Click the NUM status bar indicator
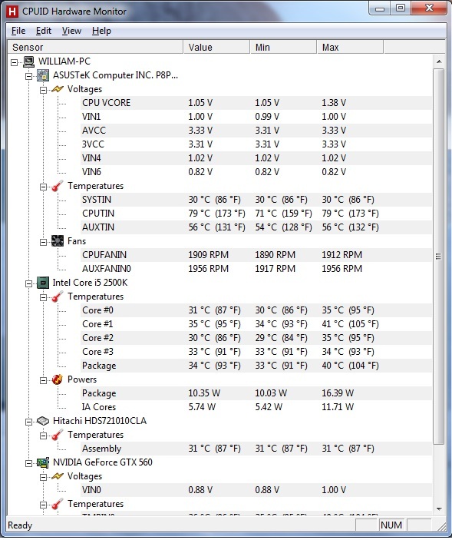The height and width of the screenshot is (540, 452). click(x=391, y=525)
